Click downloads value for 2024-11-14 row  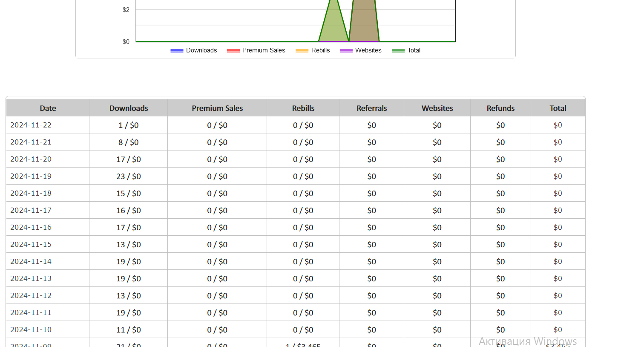pyautogui.click(x=129, y=262)
